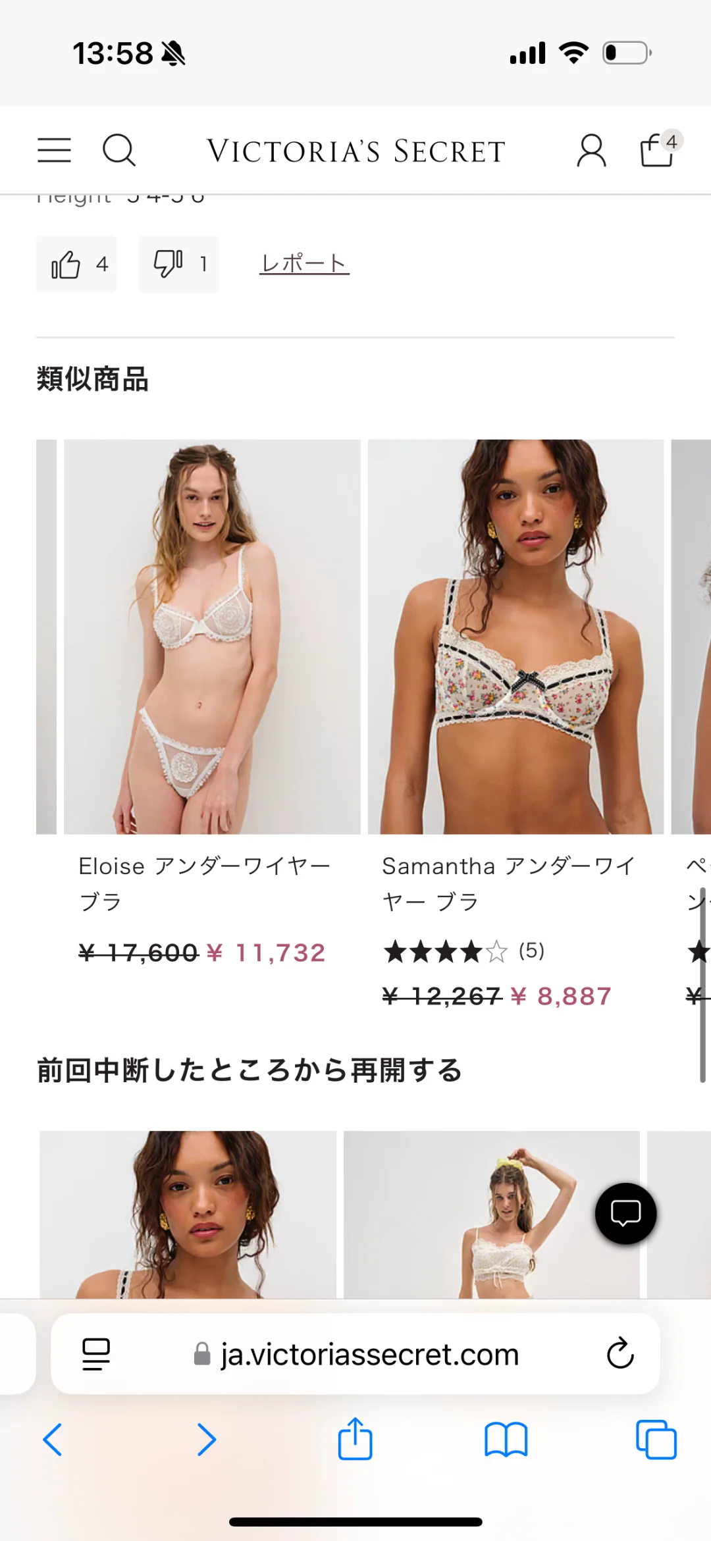Tap the thumbs-down unhelpful button

tap(178, 264)
